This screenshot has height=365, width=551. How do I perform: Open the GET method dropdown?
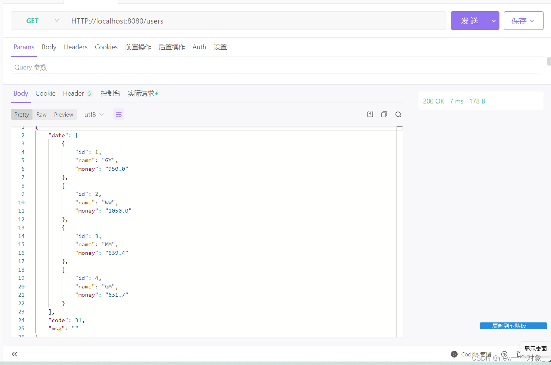click(x=38, y=21)
